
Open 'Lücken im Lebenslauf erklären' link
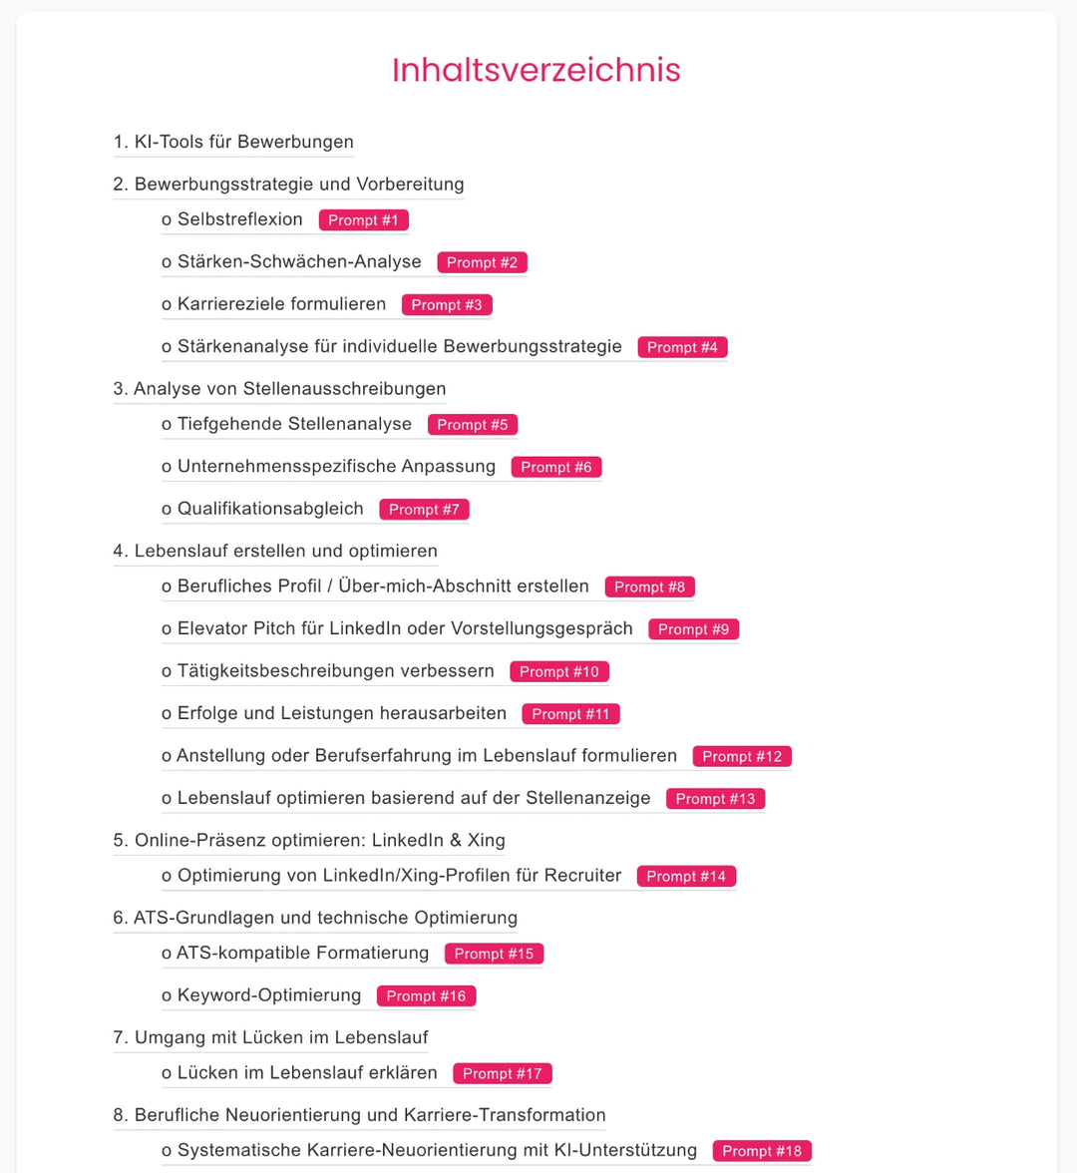pyautogui.click(x=307, y=1072)
